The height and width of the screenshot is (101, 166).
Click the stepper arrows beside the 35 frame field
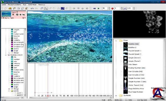[x=109, y=8]
